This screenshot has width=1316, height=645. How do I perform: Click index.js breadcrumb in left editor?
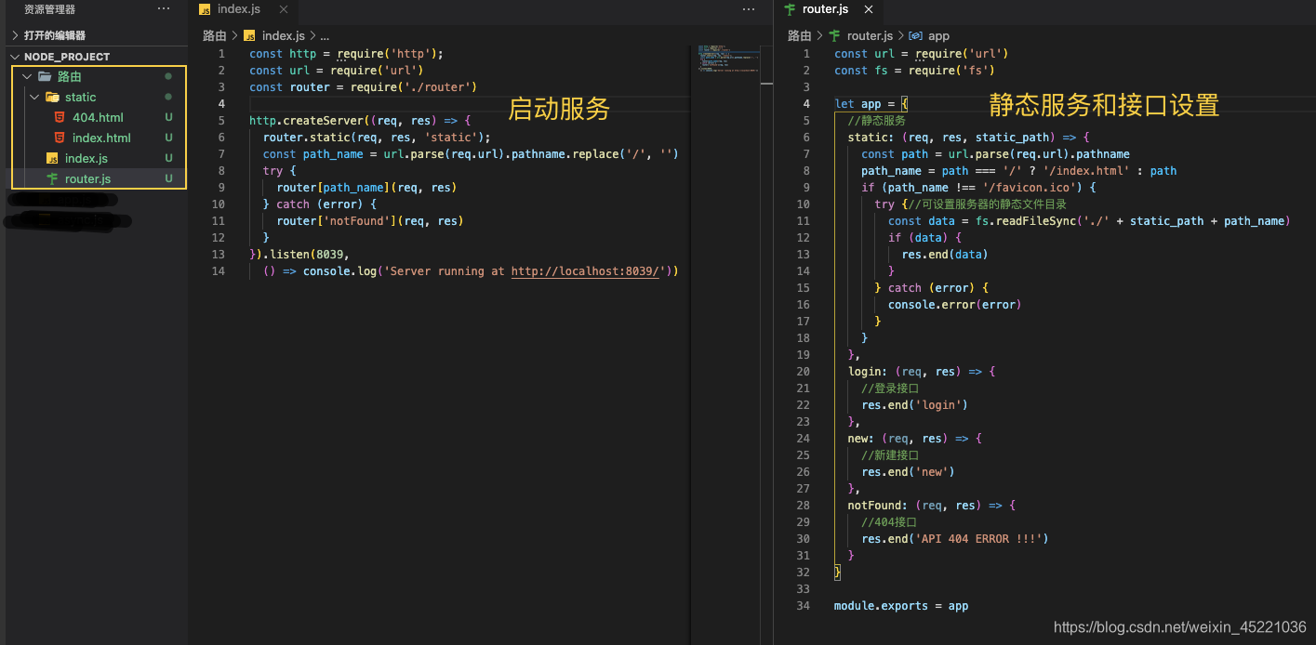click(x=283, y=35)
